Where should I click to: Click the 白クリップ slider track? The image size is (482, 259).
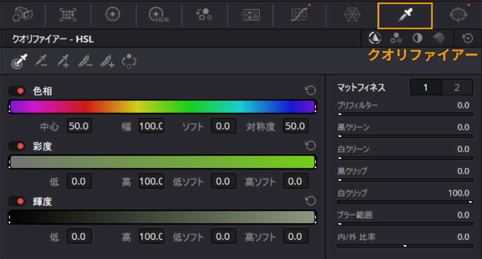[x=404, y=202]
